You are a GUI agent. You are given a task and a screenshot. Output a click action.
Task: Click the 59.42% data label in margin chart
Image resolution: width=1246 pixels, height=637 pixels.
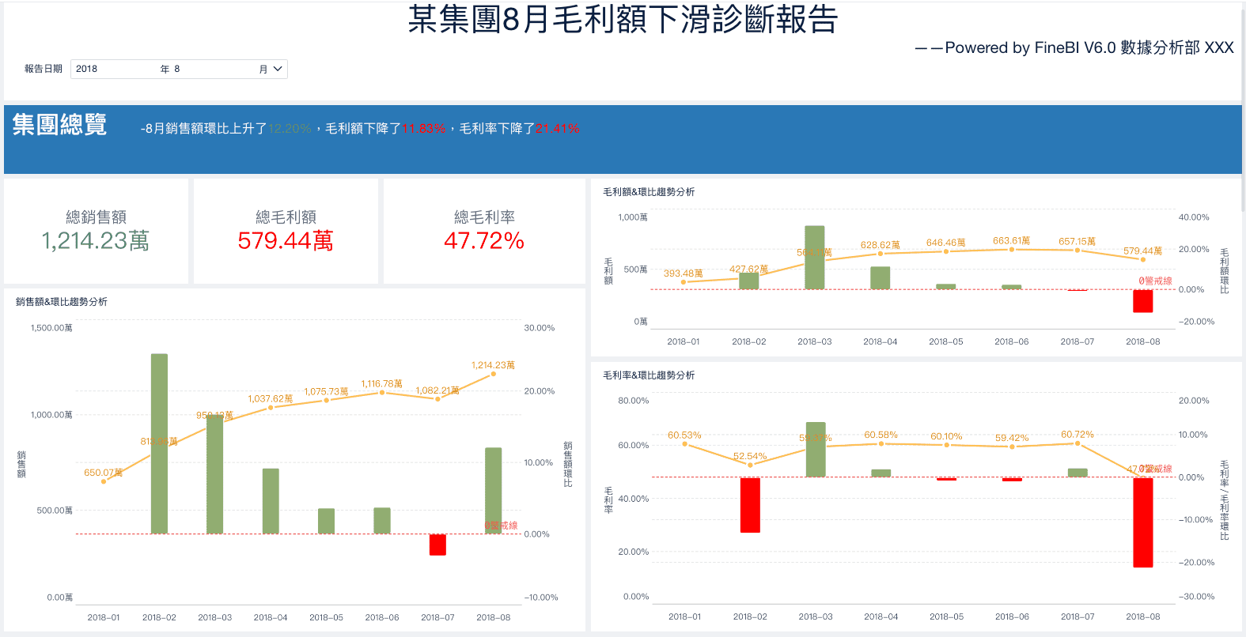coord(1012,438)
